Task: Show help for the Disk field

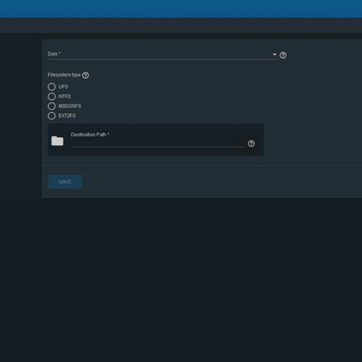Action: coord(283,55)
